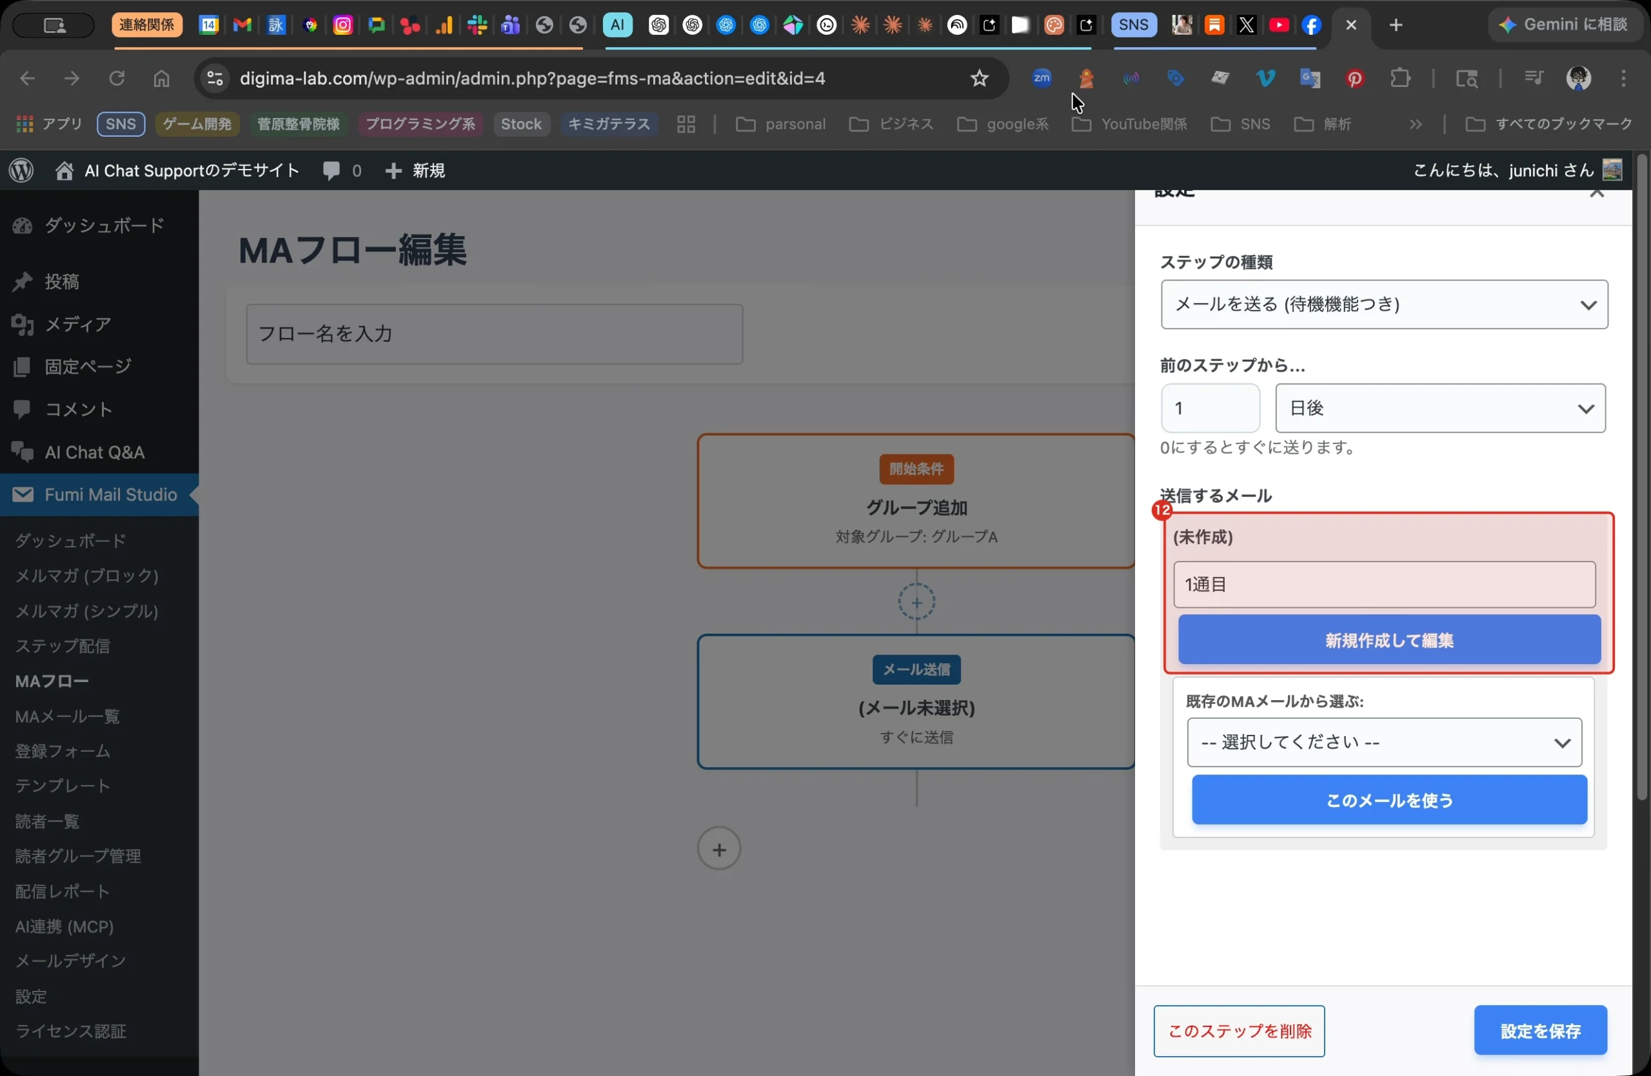
Task: Open 登録フォーム submenu
Action: [63, 751]
